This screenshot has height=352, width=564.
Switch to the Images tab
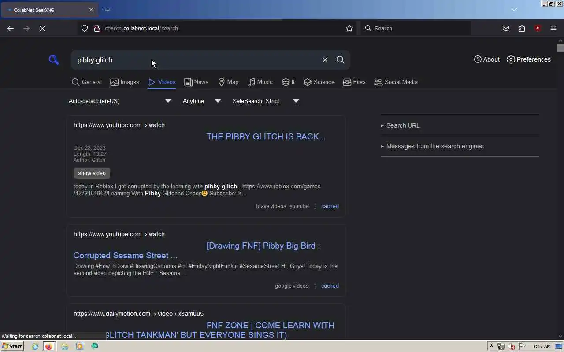pyautogui.click(x=125, y=82)
